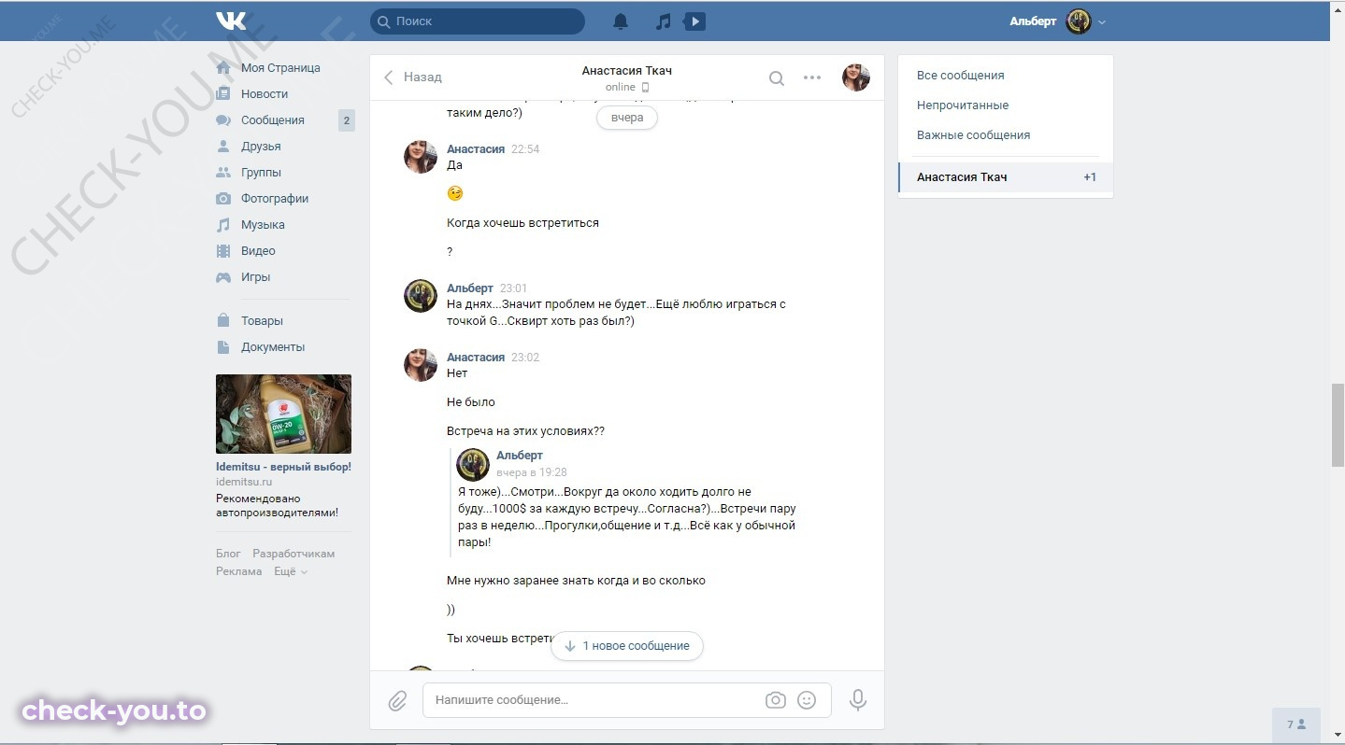Viewport: 1345px width, 745px height.
Task: Open the emoji smiley picker
Action: (x=807, y=700)
